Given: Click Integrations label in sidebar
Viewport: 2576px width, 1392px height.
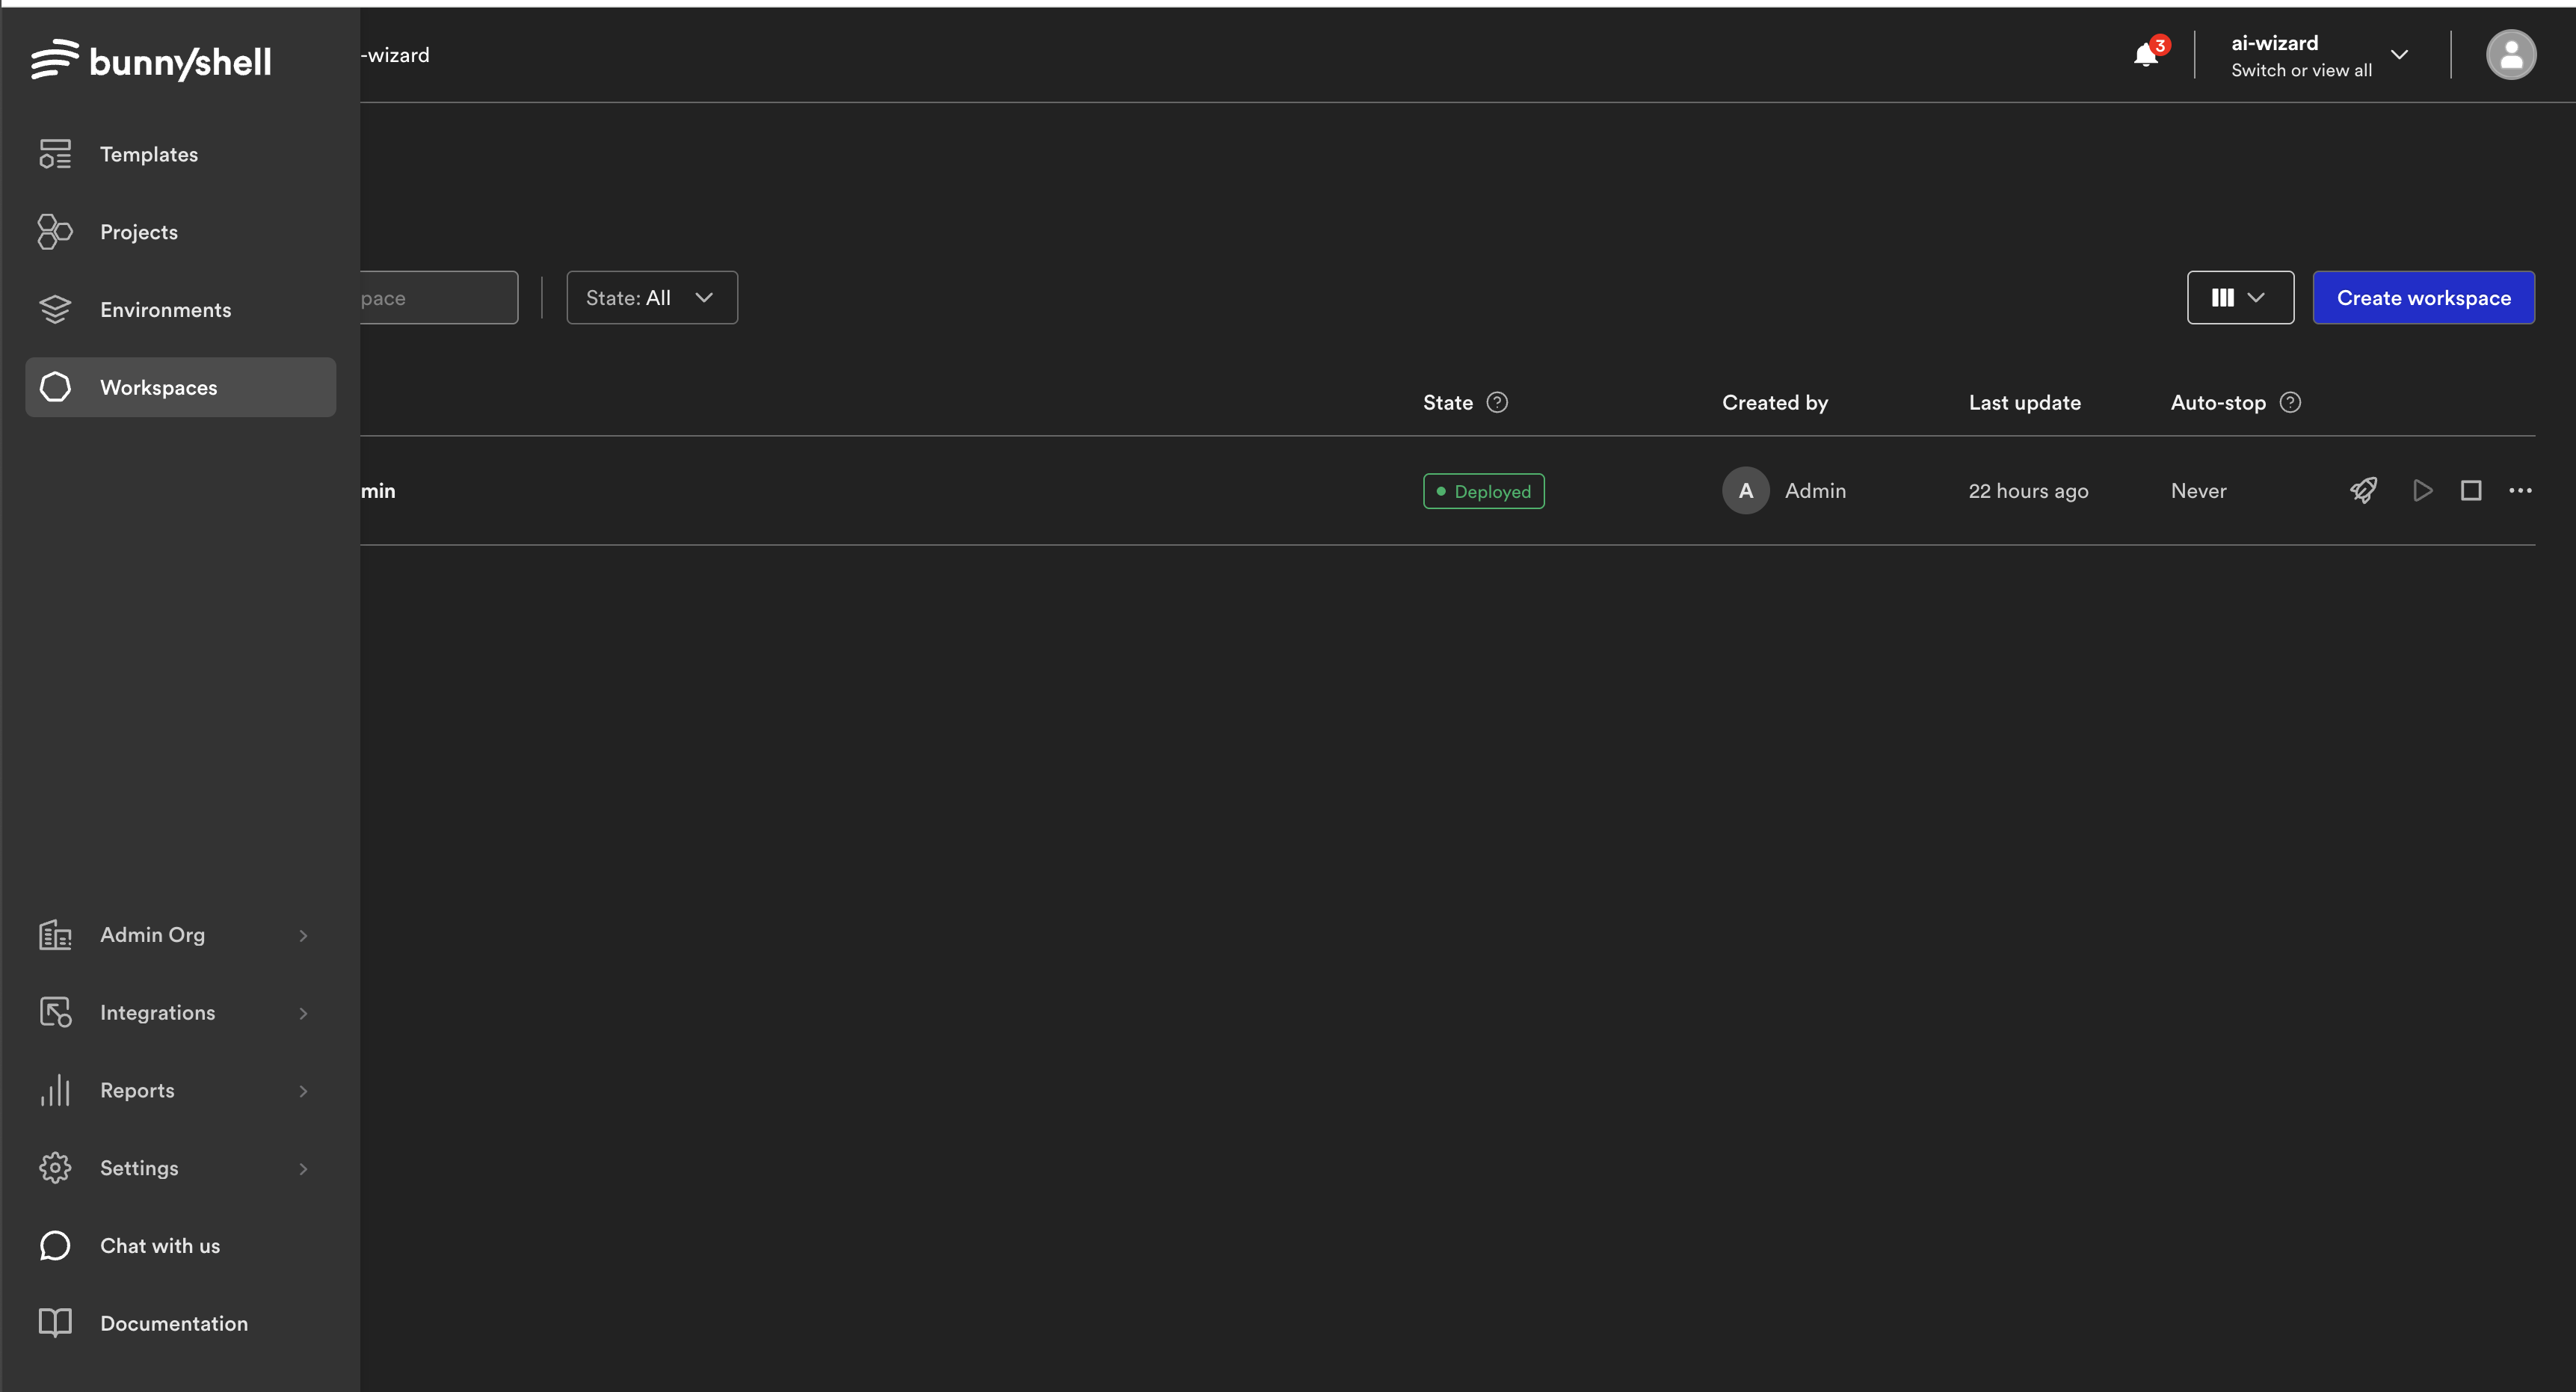Looking at the screenshot, I should 158,1013.
